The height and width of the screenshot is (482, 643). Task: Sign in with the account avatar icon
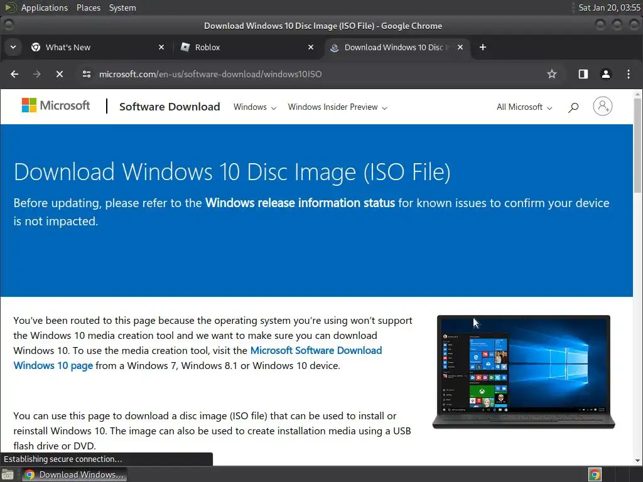[x=602, y=107]
